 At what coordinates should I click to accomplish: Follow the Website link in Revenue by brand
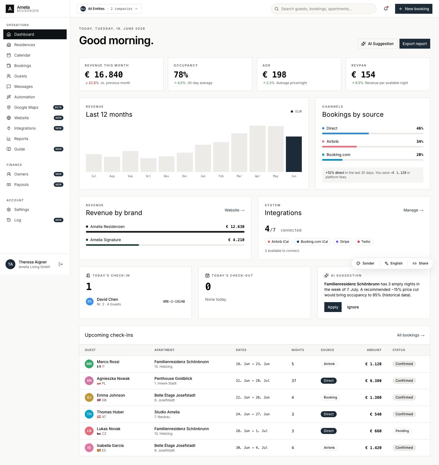coord(234,210)
